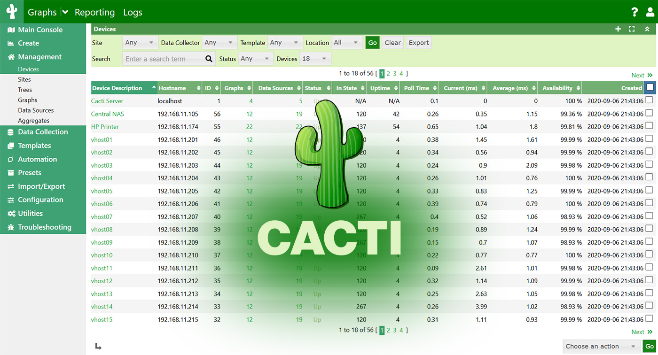Toggle the select-all checkbox in the table header
Image resolution: width=658 pixels, height=355 pixels.
pyautogui.click(x=649, y=87)
